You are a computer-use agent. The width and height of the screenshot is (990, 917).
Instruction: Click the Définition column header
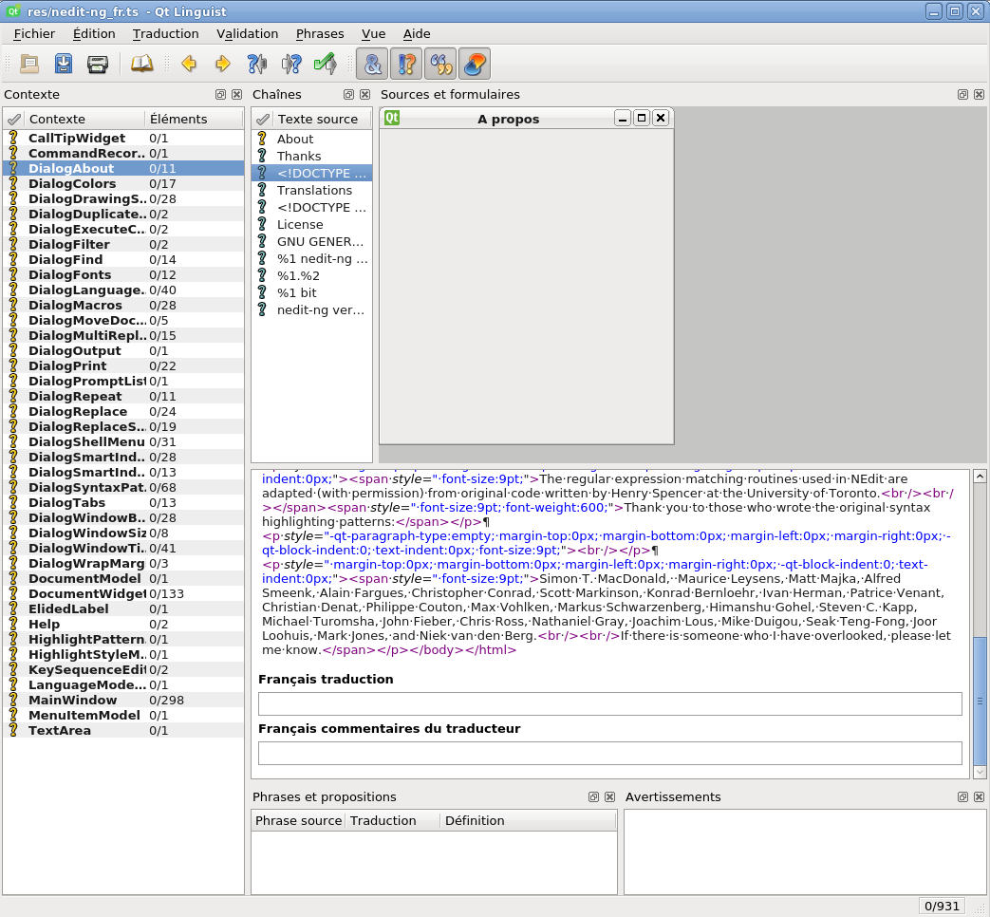pyautogui.click(x=528, y=820)
